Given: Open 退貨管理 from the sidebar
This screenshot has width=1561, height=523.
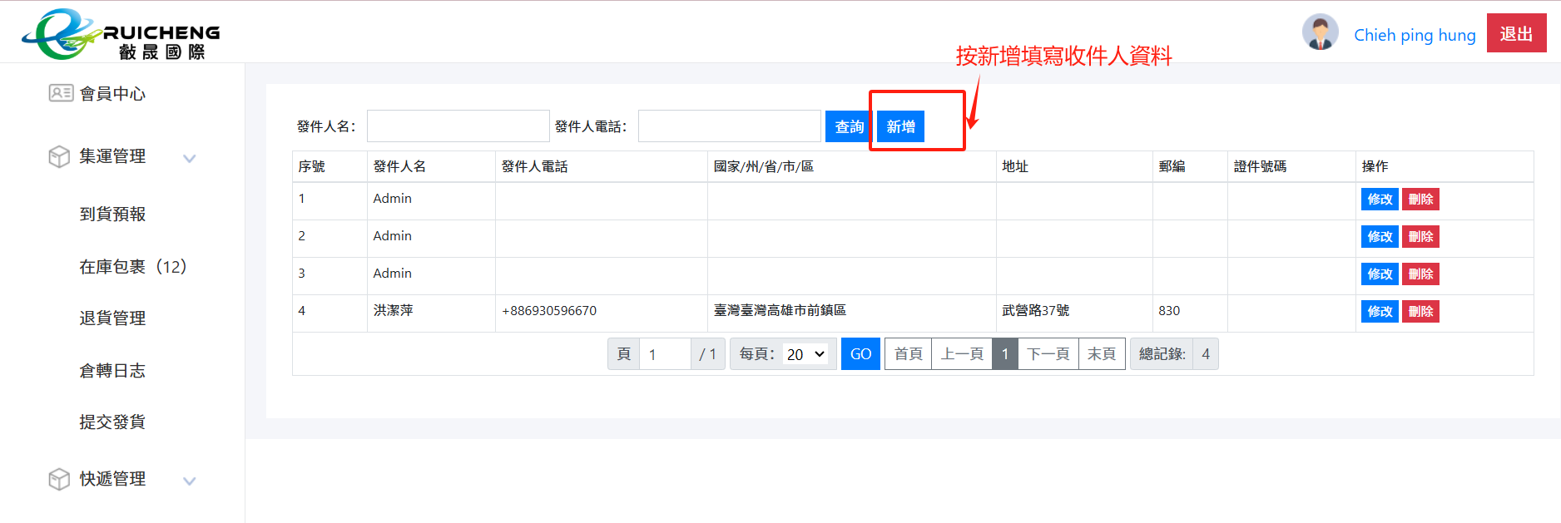Looking at the screenshot, I should click(112, 318).
